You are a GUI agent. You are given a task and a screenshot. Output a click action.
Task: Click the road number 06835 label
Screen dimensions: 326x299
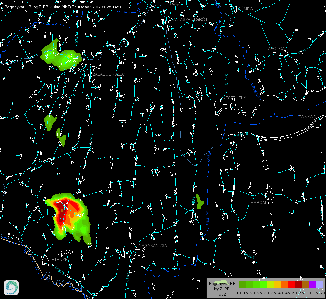60,271
